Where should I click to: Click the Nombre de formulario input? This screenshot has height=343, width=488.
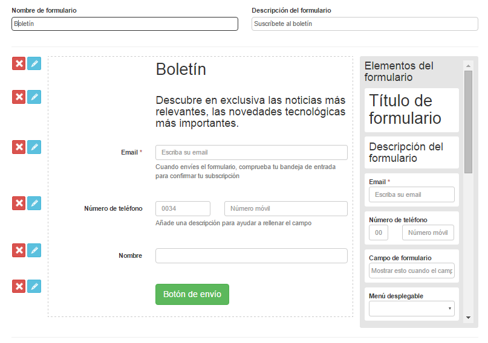tap(125, 24)
